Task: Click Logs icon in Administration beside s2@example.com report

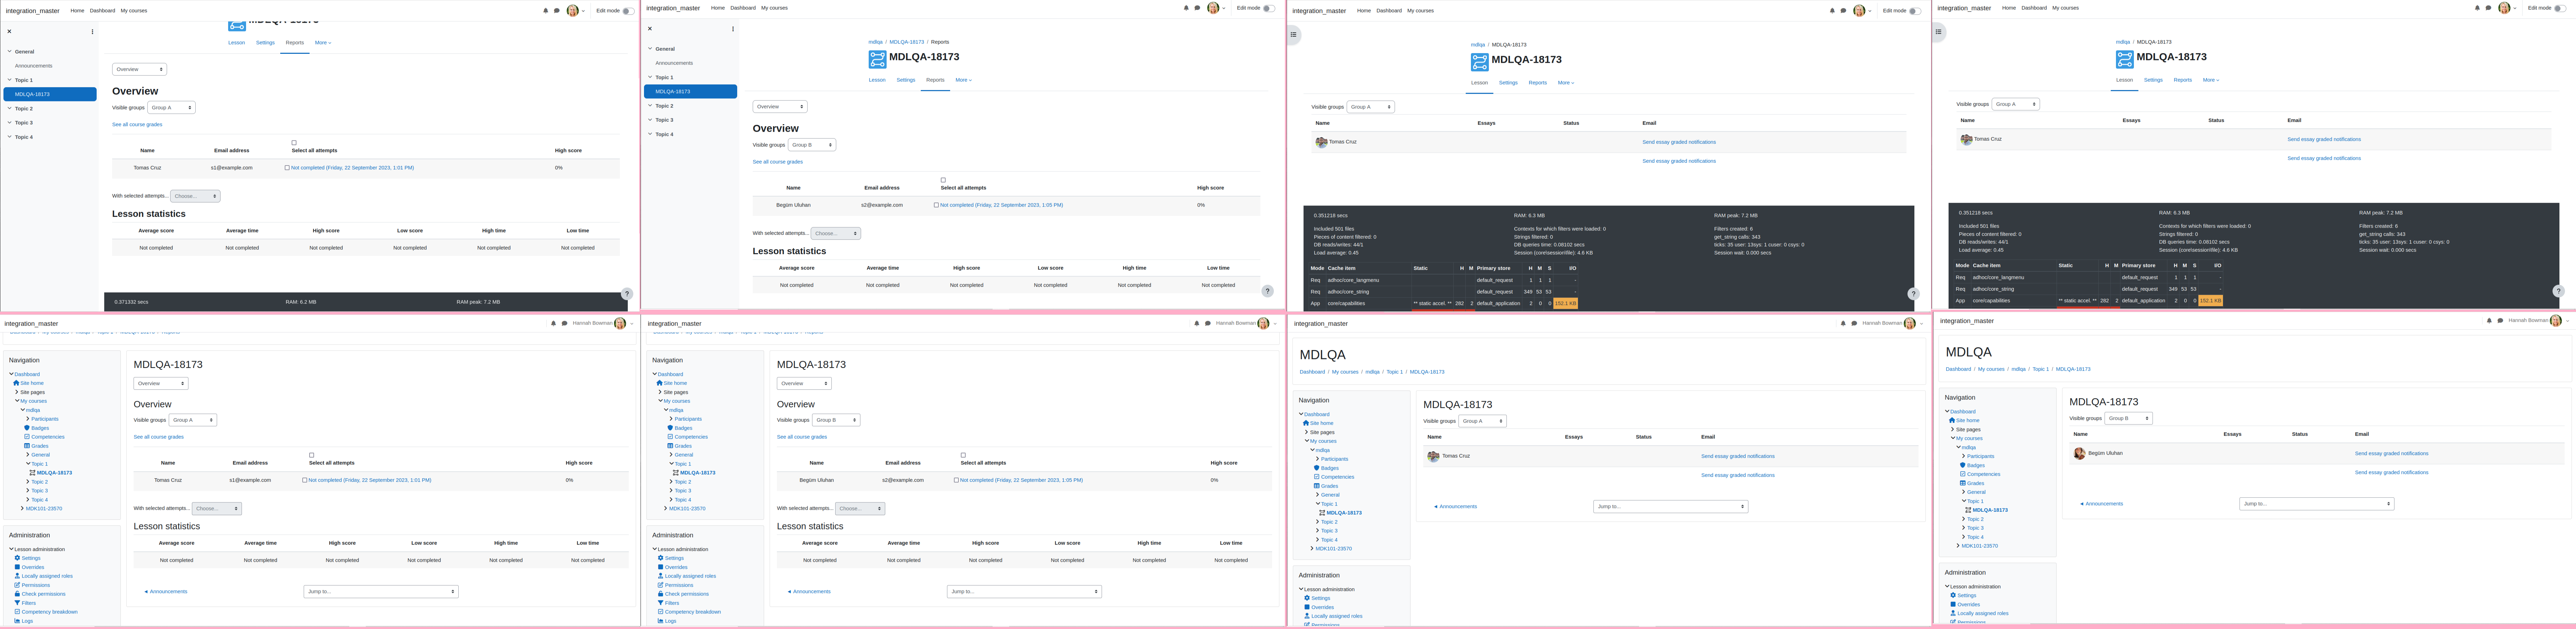Action: tap(661, 621)
